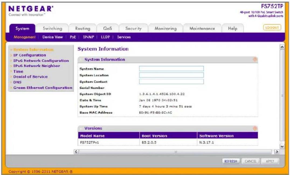Click the horizontal scrollbar thumb
Viewport: 290px width, 175px height.
175,152
